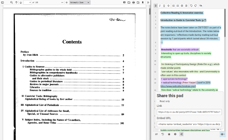Image resolution: width=228 pixels, height=140 pixels.
Task: Click PDF viewer vertical scrollbar thumb
Action: pos(150,11)
